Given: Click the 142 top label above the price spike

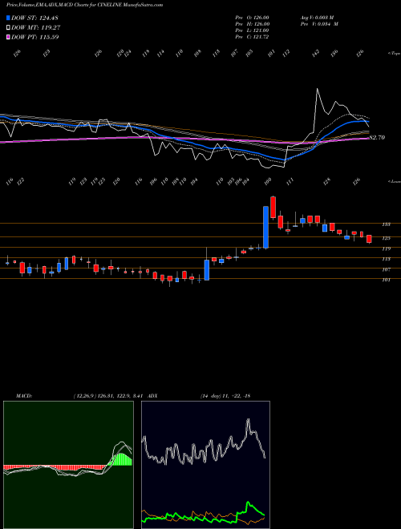Looking at the screenshot, I should 316,54.
